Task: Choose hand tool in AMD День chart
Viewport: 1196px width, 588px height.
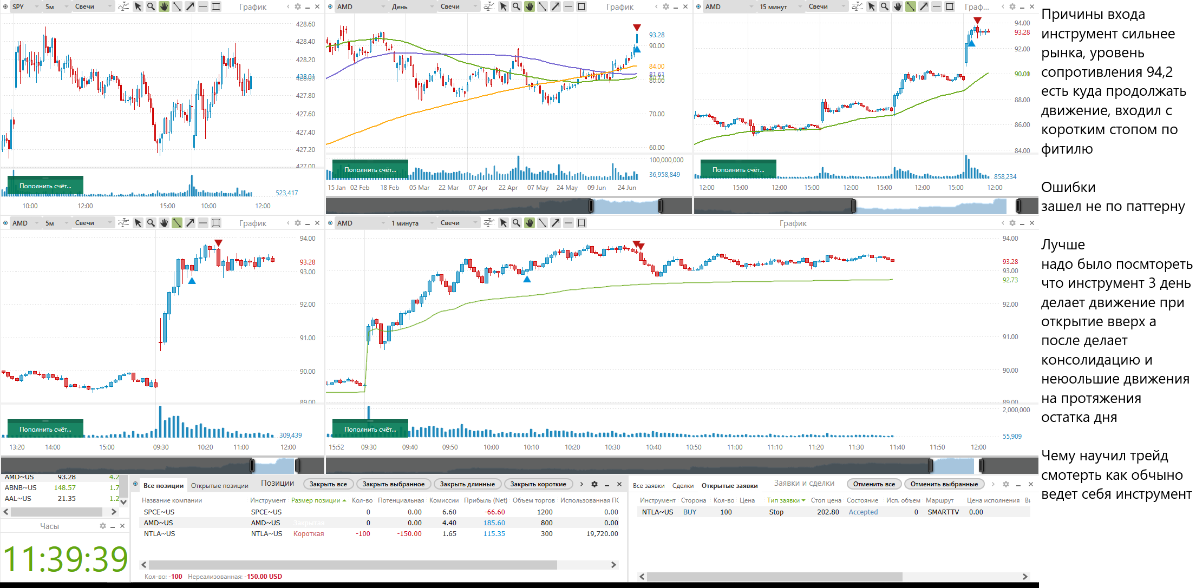Action: tap(530, 6)
